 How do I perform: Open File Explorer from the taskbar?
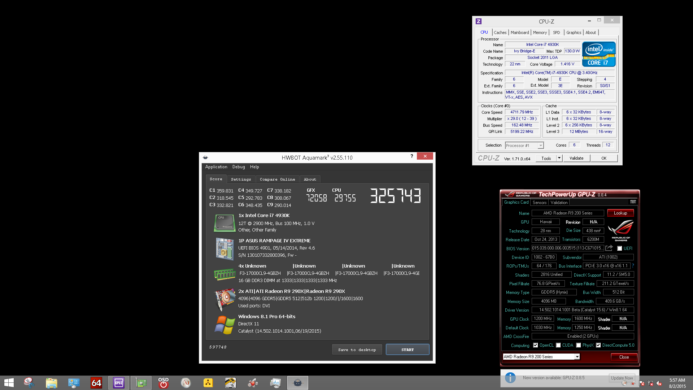pyautogui.click(x=51, y=383)
